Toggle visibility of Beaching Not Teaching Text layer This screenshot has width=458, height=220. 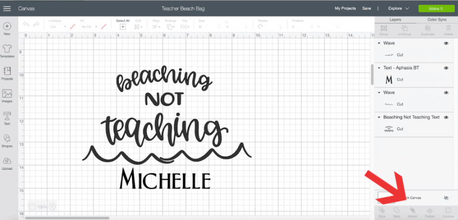tap(446, 117)
